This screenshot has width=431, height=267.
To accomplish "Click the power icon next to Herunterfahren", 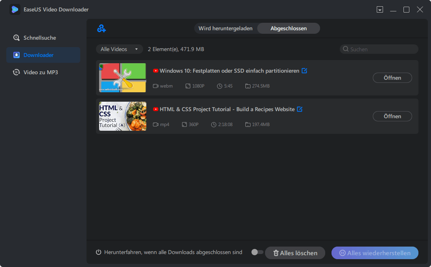I will (99, 252).
